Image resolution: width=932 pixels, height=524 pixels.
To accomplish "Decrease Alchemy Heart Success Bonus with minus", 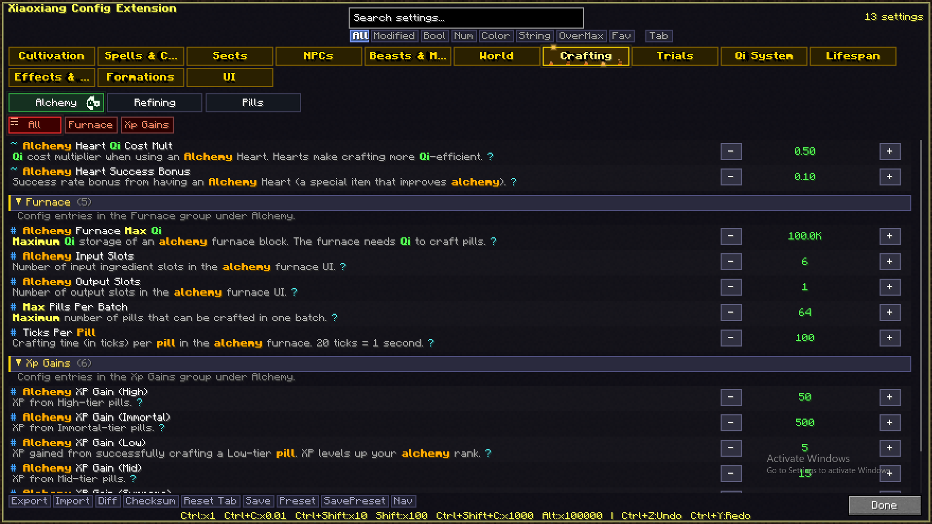I will (731, 177).
